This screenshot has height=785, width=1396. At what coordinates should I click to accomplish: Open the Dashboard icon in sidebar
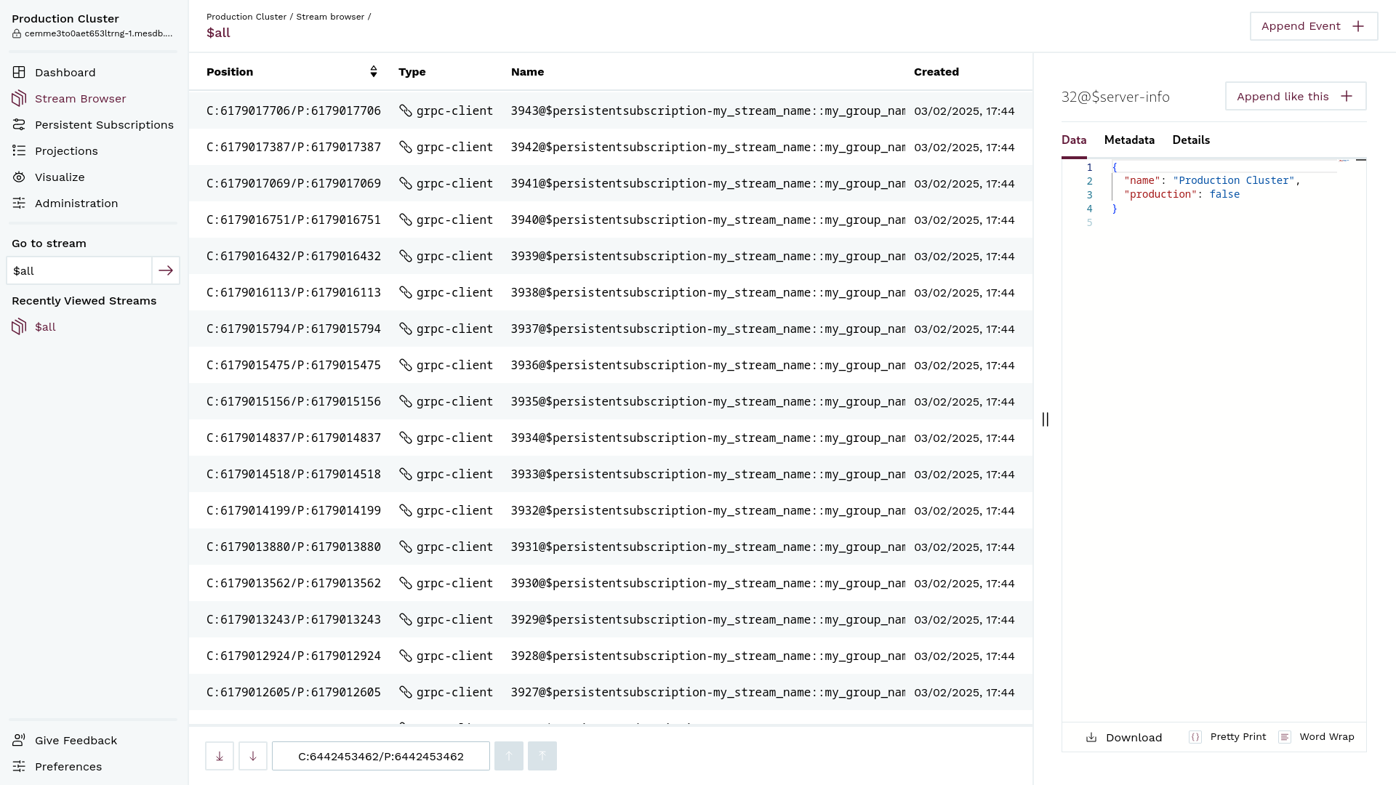tap(19, 73)
